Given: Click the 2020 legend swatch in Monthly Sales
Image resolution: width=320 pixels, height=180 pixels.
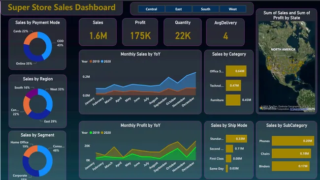Looking at the screenshot, I should pyautogui.click(x=102, y=61).
